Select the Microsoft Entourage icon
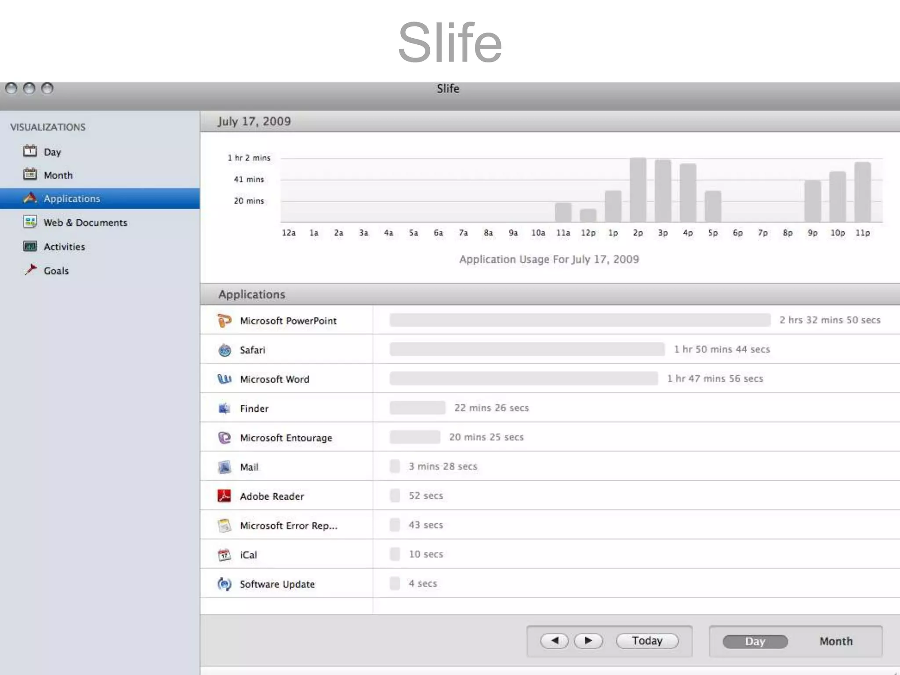The image size is (900, 675). pyautogui.click(x=225, y=438)
